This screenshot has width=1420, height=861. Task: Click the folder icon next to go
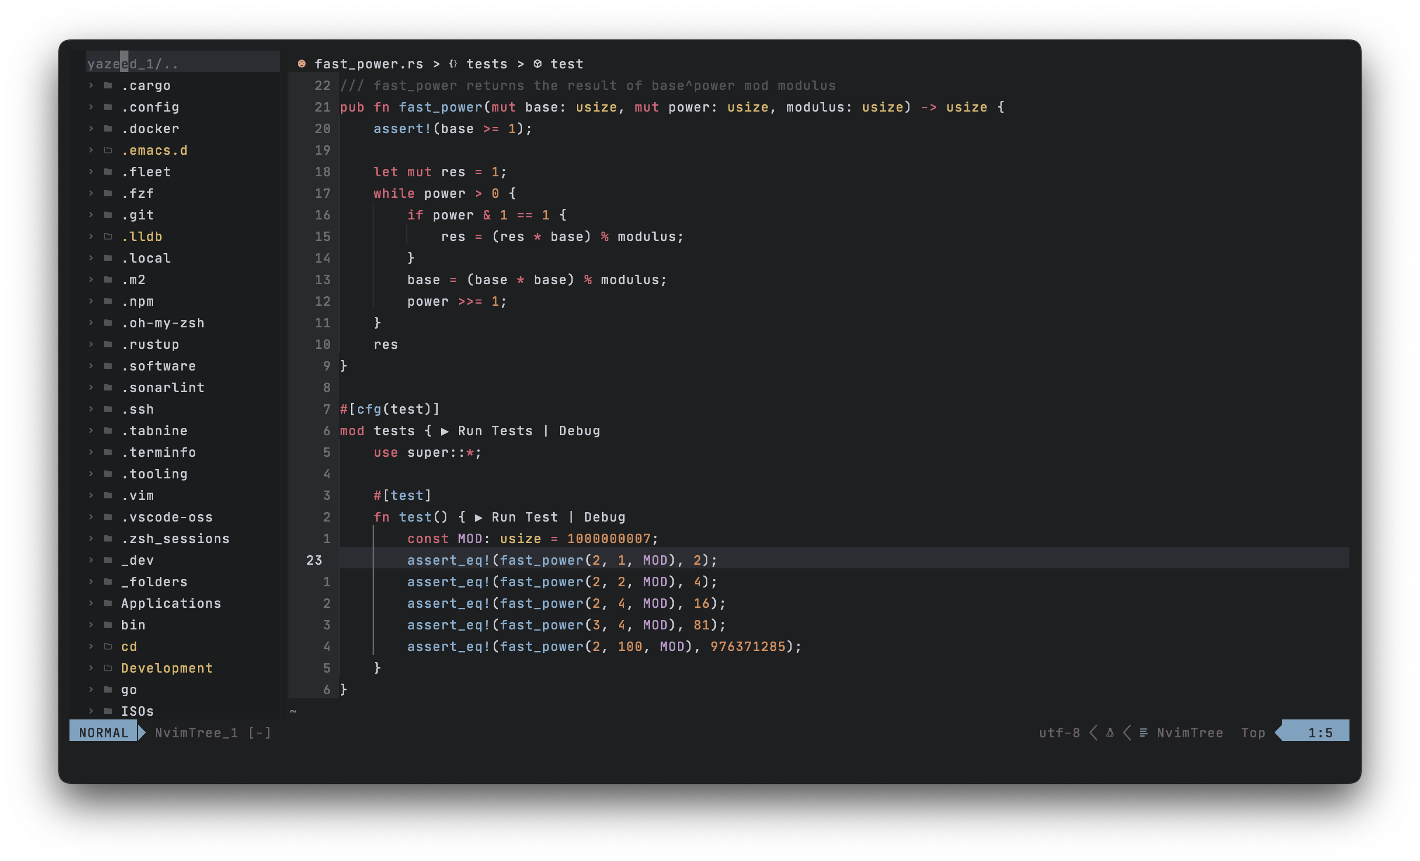click(x=108, y=690)
